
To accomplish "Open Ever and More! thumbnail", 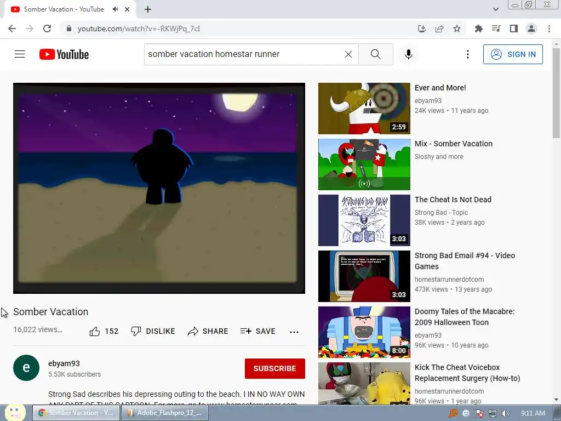I will (x=364, y=109).
